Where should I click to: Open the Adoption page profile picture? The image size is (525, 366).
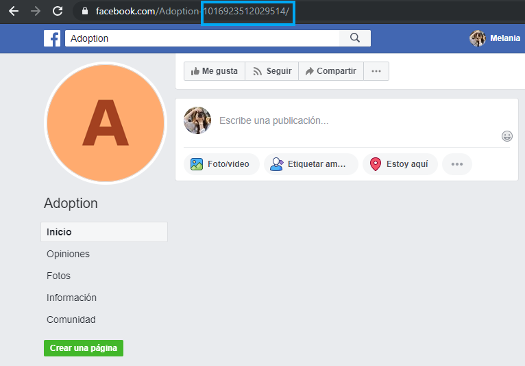[x=106, y=123]
